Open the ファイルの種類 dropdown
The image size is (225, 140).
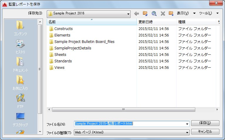click(132, 132)
